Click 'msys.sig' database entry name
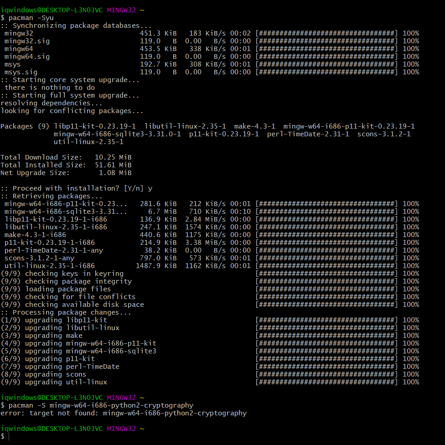Viewport: 445px width, 445px height. 21,72
